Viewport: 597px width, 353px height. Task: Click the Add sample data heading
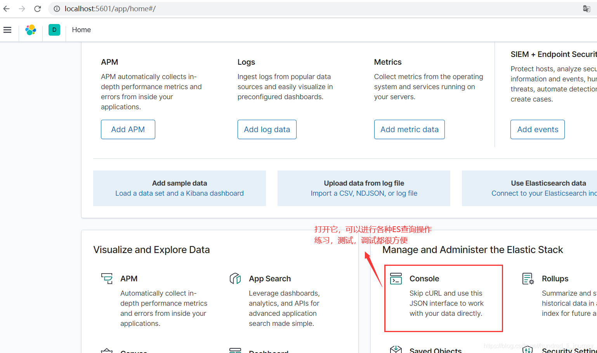(179, 183)
